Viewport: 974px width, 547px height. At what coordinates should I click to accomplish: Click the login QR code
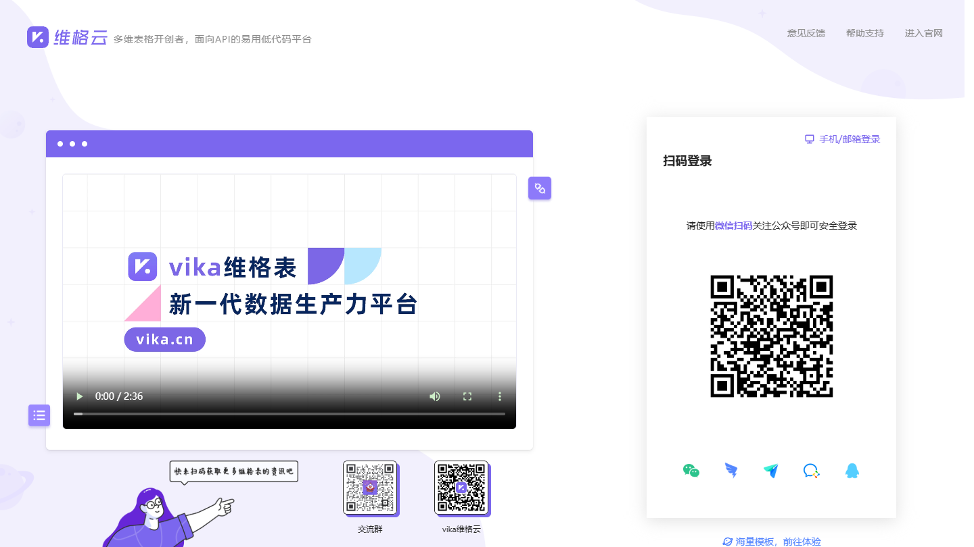point(772,336)
